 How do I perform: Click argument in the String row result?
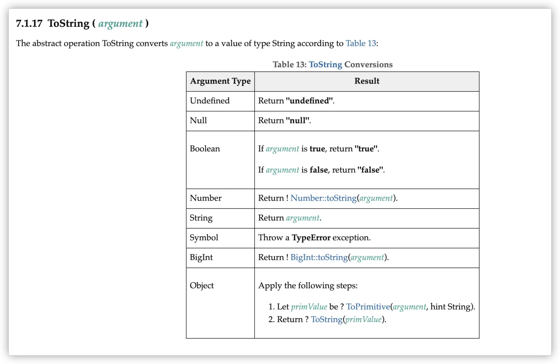point(303,218)
